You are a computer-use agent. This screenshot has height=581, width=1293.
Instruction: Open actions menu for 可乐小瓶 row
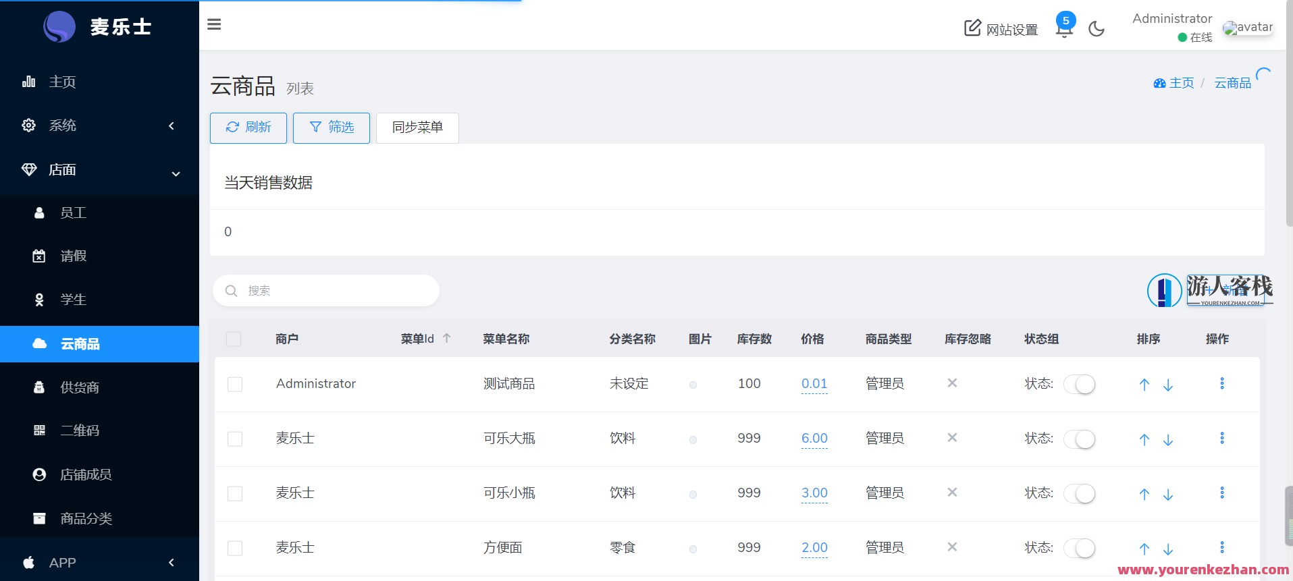[x=1222, y=493]
